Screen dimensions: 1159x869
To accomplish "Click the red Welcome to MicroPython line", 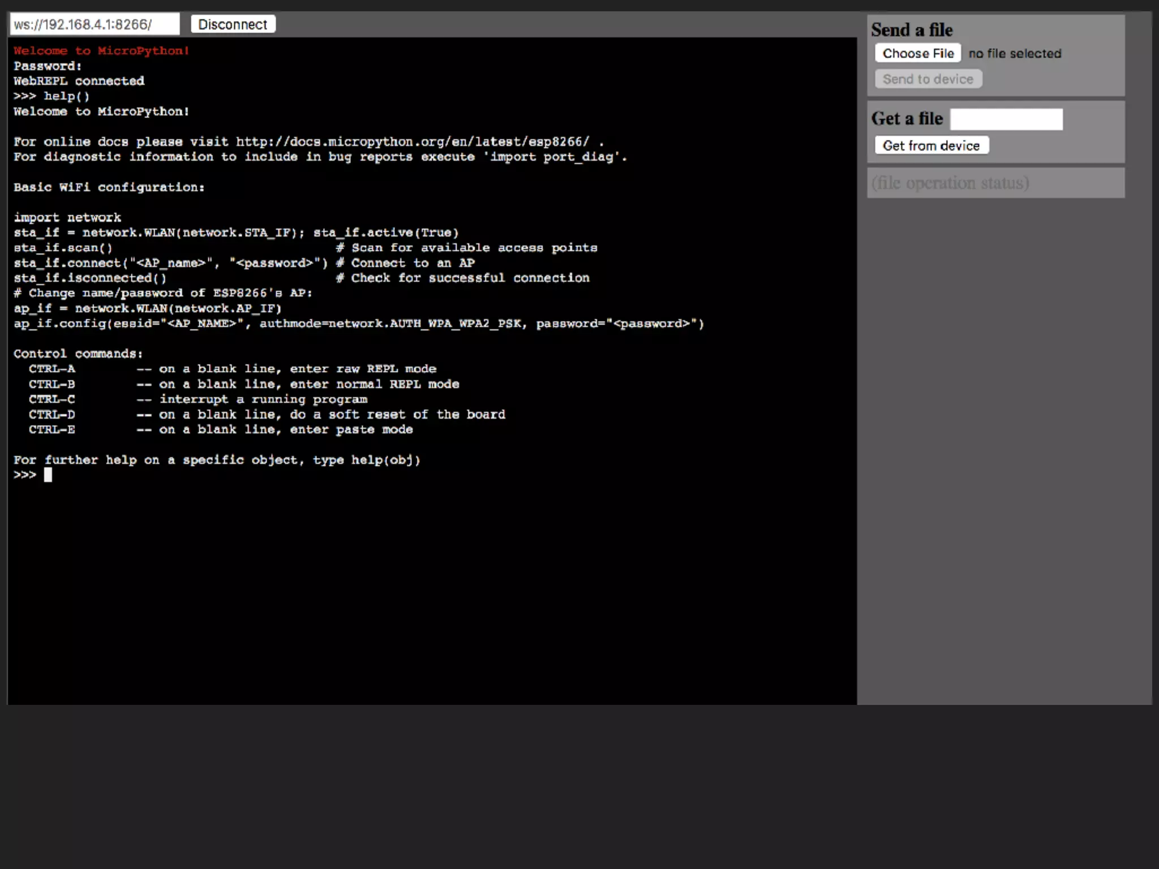I will (x=101, y=51).
